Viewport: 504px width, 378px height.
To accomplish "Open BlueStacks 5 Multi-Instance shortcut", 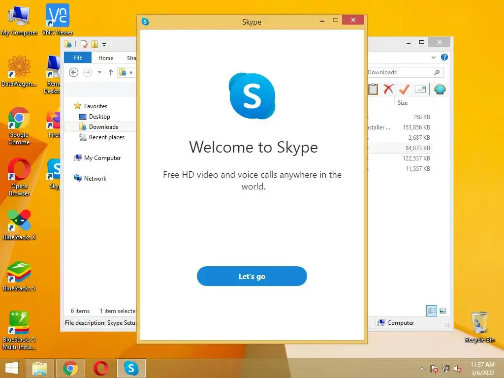I will [x=19, y=330].
